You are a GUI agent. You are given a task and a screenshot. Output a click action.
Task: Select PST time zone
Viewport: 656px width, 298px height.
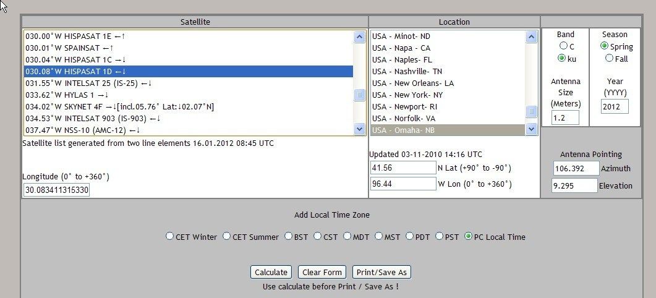coord(439,236)
